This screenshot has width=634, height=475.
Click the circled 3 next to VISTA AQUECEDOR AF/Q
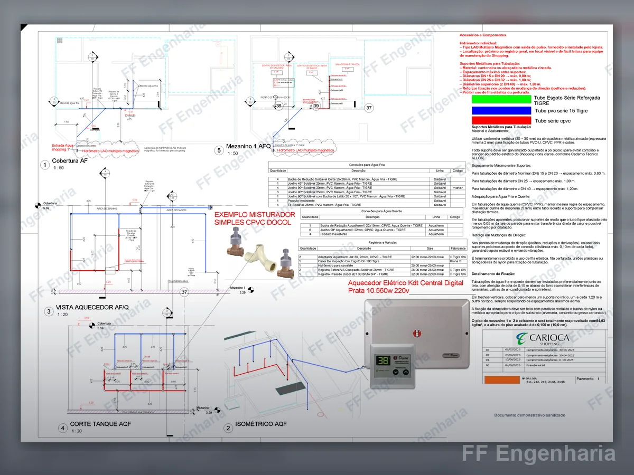(x=49, y=312)
